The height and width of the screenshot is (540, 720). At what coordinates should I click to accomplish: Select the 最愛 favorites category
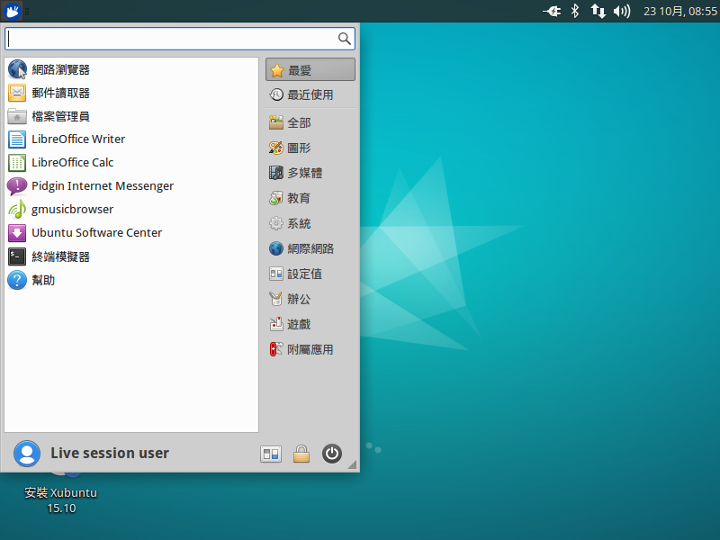pyautogui.click(x=310, y=70)
